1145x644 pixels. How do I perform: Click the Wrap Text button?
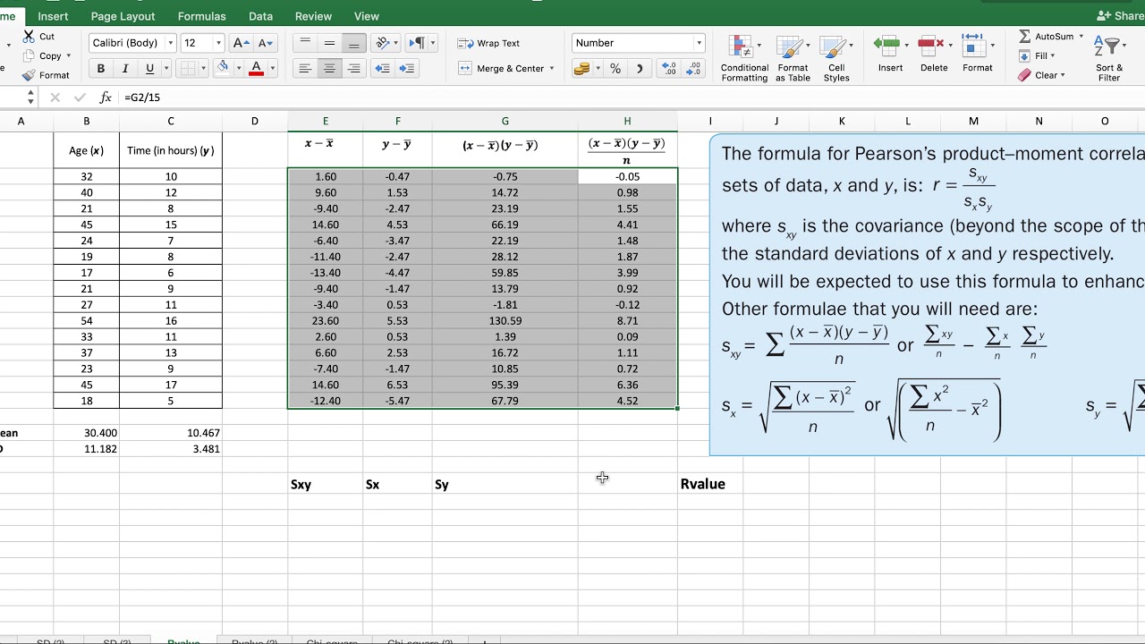pyautogui.click(x=488, y=43)
